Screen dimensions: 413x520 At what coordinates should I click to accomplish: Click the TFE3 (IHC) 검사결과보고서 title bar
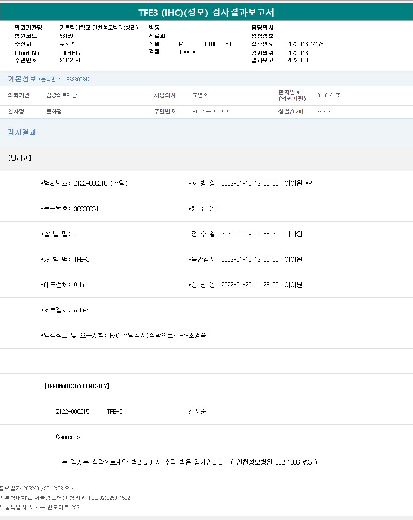coord(206,12)
